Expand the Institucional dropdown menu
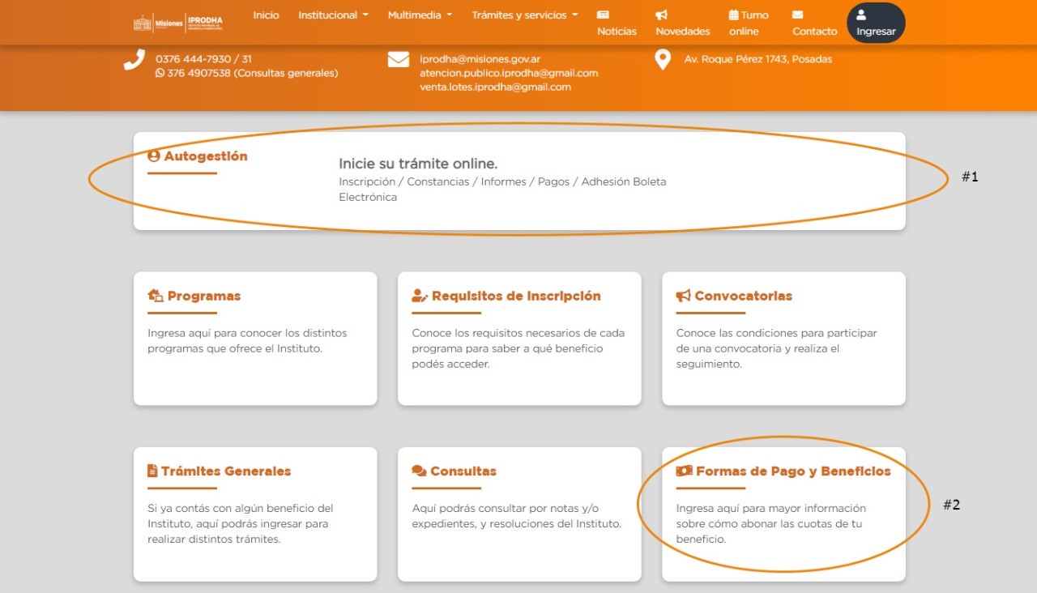Viewport: 1037px width, 593px height. coord(333,15)
